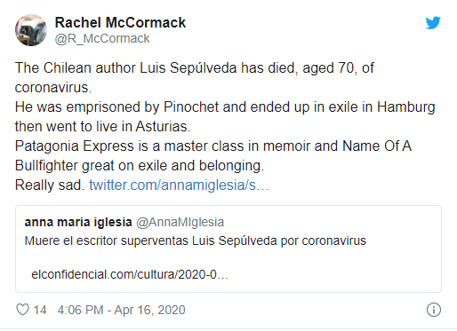Click the anna maria iglesia author name
This screenshot has width=457, height=331.
click(78, 222)
